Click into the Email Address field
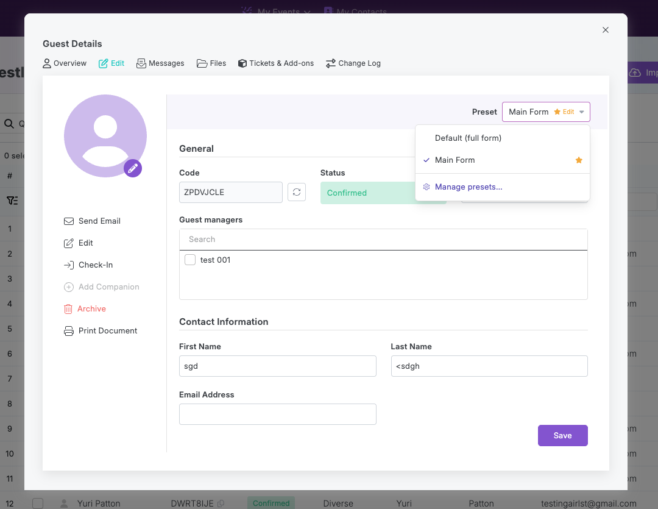This screenshot has width=658, height=509. tap(278, 414)
